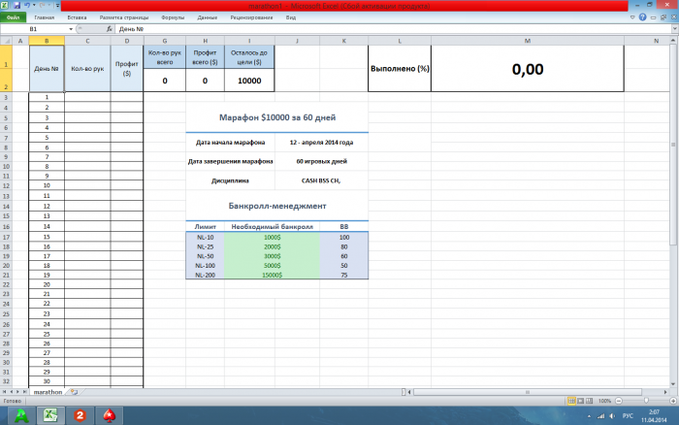Screen dimensions: 679x425
Task: Go to previous sheet with tab navigation arrow
Action: pyautogui.click(x=12, y=392)
